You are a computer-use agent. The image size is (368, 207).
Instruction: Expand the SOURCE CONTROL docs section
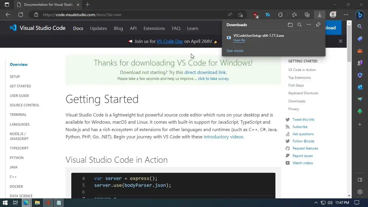click(24, 105)
